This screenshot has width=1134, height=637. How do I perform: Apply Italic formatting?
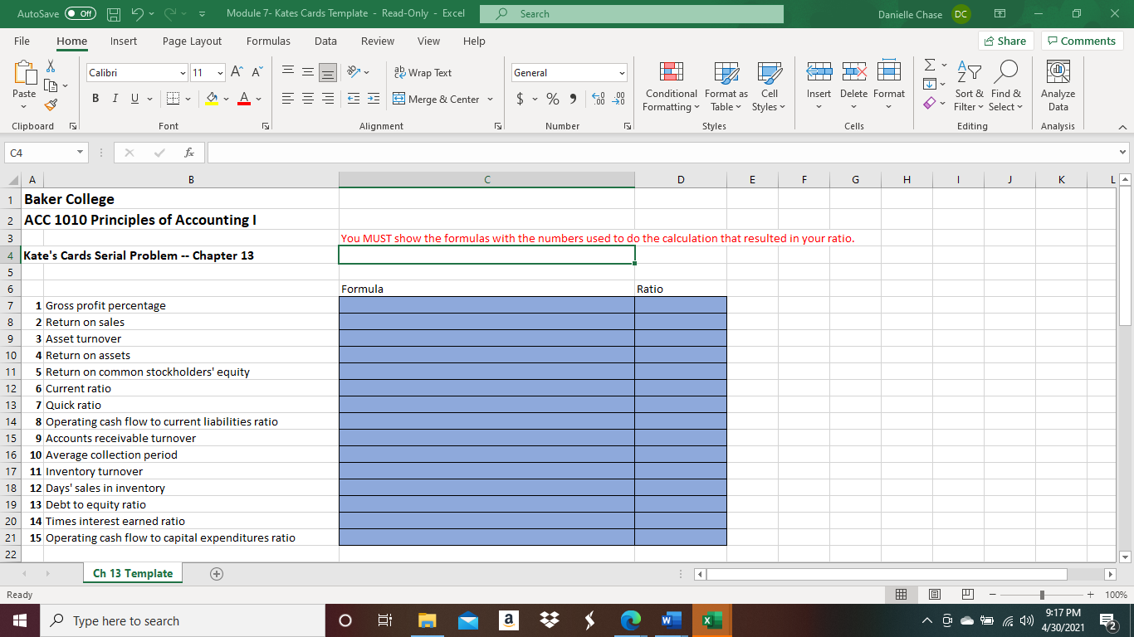[115, 100]
